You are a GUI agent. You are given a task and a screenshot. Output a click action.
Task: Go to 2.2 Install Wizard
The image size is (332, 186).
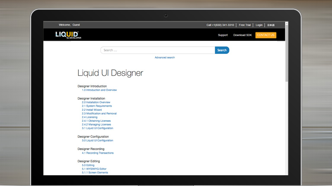(92, 110)
